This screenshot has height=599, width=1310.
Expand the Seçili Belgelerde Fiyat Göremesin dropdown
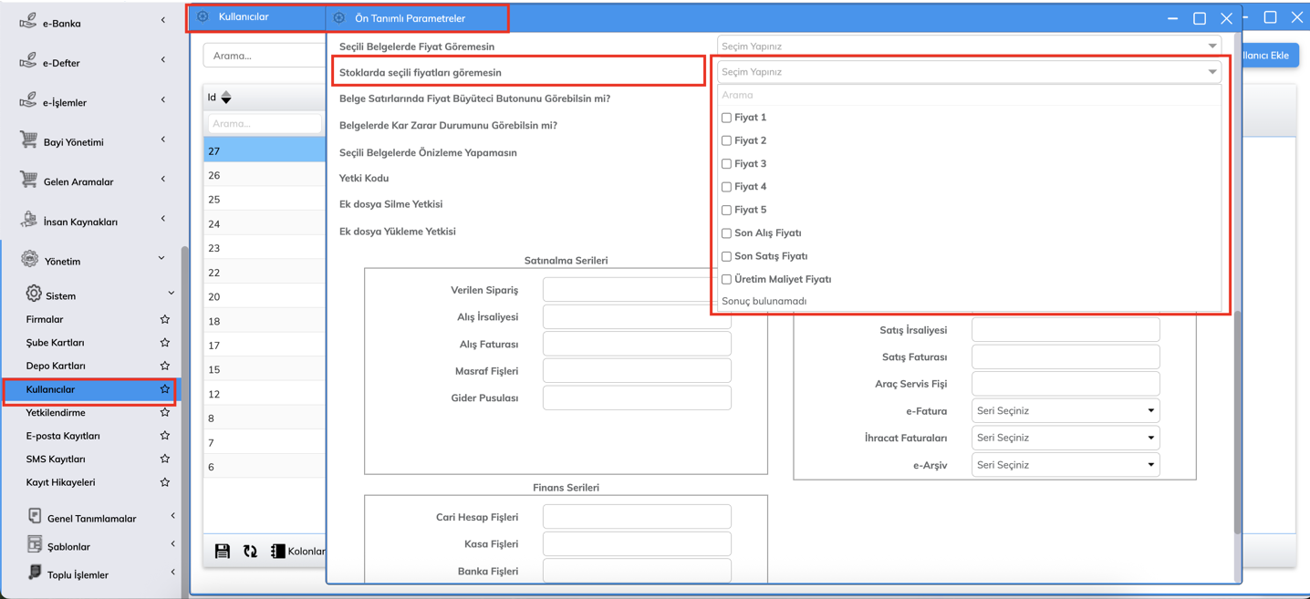coord(968,46)
